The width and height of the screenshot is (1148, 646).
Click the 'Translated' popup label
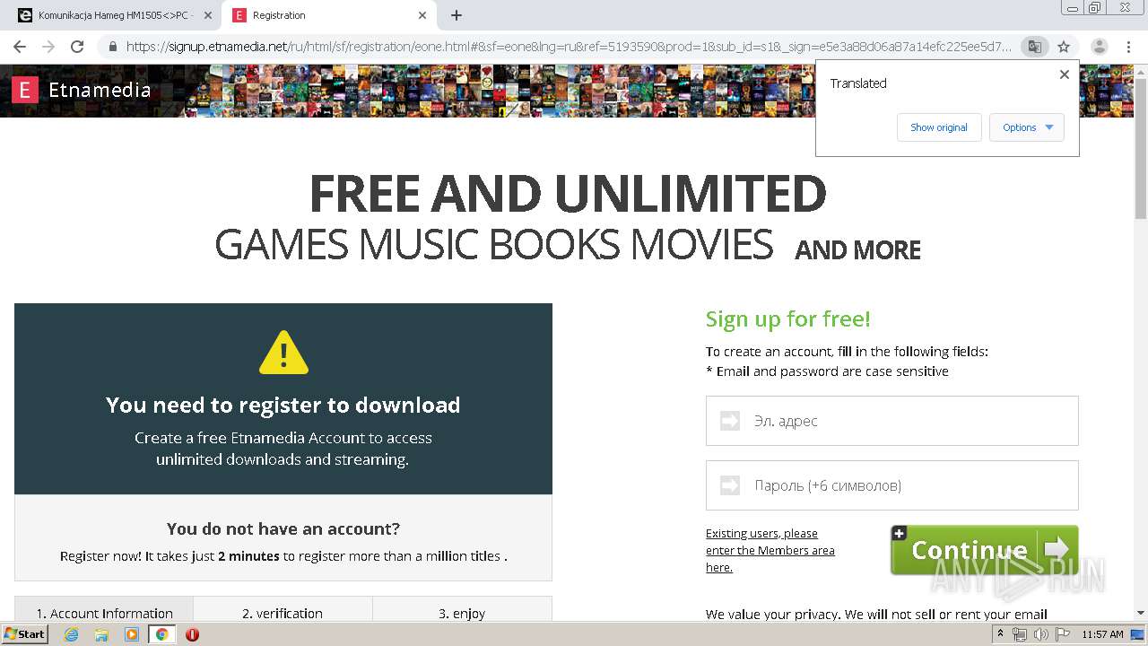[858, 83]
